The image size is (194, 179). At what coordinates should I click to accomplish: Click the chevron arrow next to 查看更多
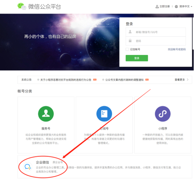pos(188,80)
